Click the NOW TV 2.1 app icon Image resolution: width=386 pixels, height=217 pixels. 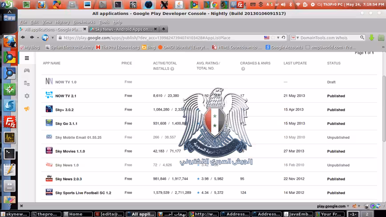[x=49, y=95]
